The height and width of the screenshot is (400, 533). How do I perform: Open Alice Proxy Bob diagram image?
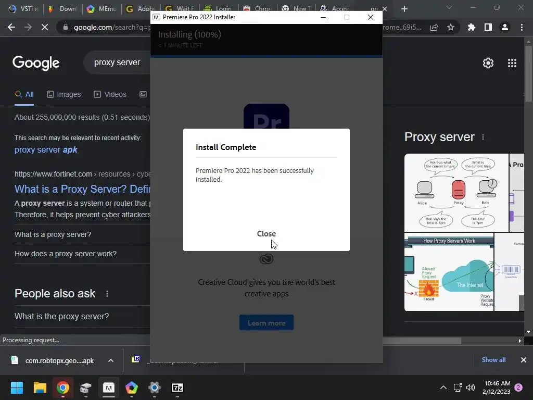tap(456, 193)
